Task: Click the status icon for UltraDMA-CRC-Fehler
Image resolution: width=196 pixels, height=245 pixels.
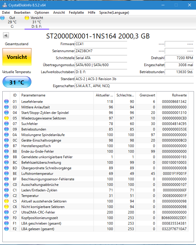Action: (6, 212)
